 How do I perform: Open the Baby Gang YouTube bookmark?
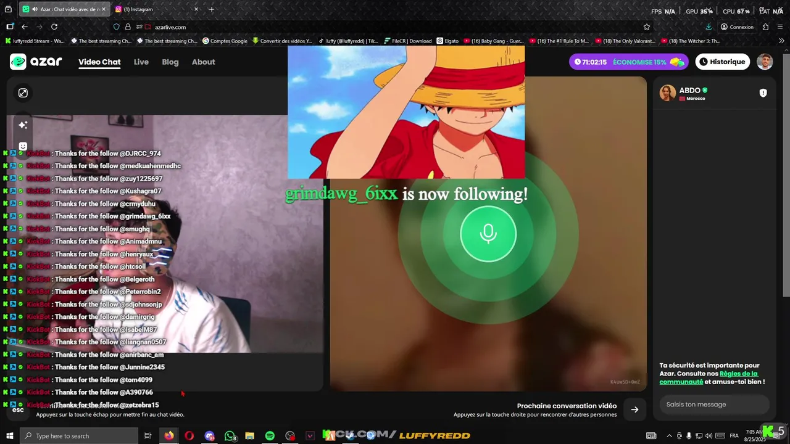[x=494, y=41]
